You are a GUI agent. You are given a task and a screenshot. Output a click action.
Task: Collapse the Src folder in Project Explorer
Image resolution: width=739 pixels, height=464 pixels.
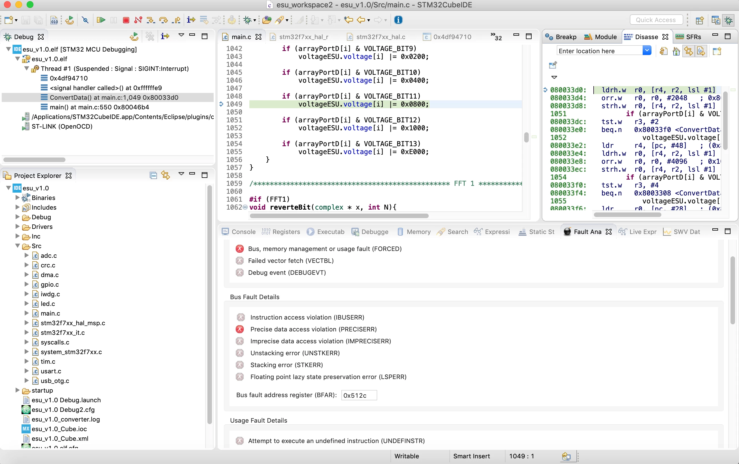[x=18, y=246]
